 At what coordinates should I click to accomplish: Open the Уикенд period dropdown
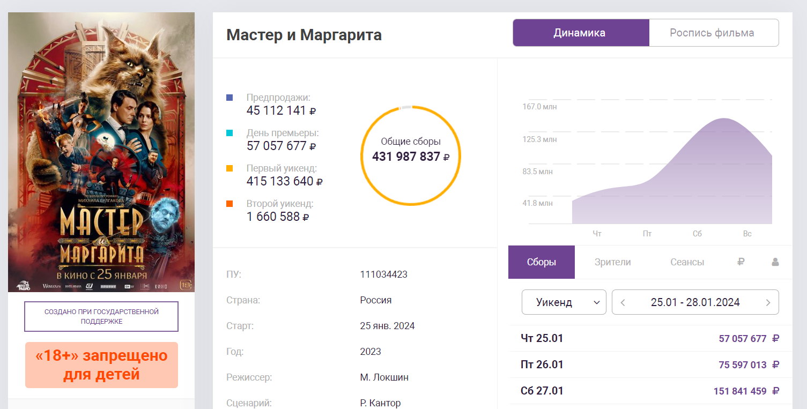[564, 302]
